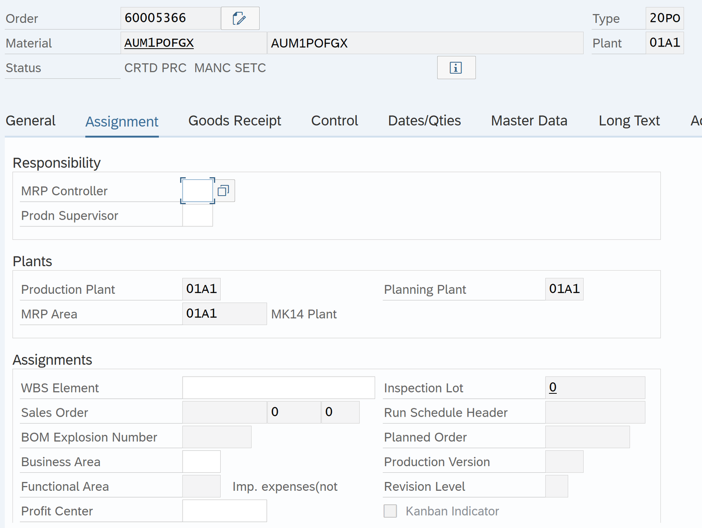This screenshot has height=528, width=702.
Task: Open the Master Data tab
Action: (x=529, y=121)
